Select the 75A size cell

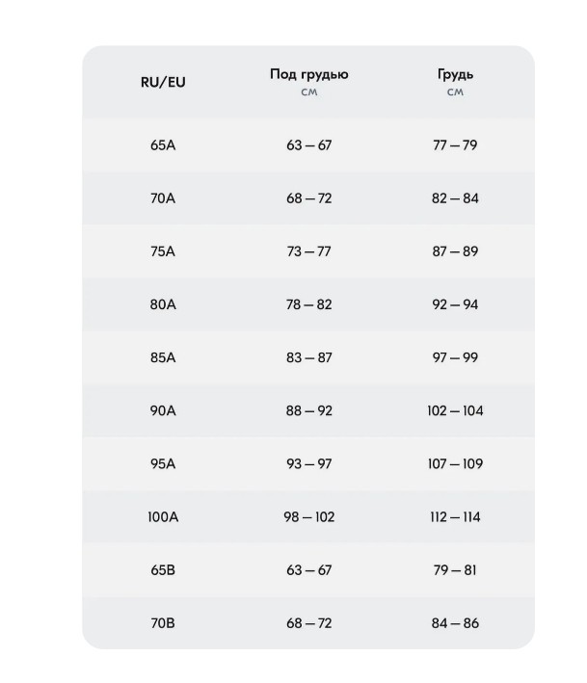pyautogui.click(x=163, y=251)
